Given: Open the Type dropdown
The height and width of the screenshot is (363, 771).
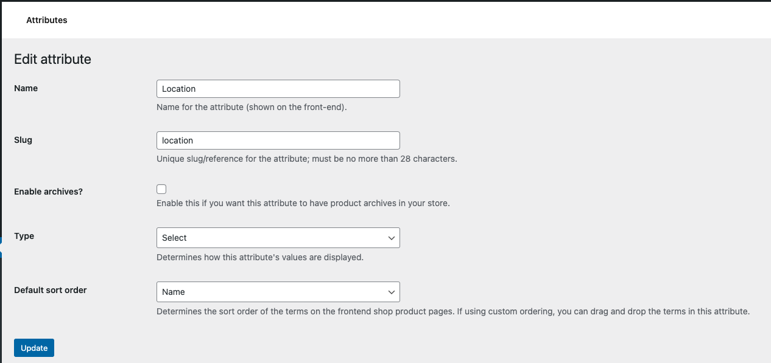Looking at the screenshot, I should coord(278,238).
